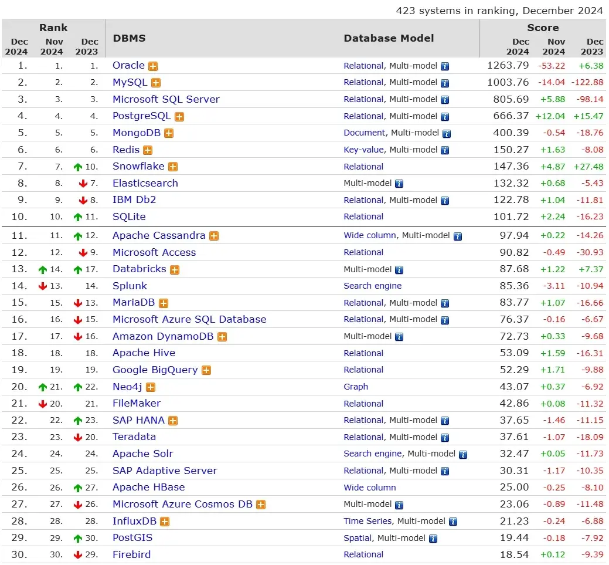This screenshot has height=565, width=609.
Task: Open the plus icon beside Neo4j
Action: 151,387
